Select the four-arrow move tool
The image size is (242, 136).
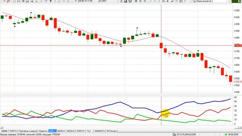click(x=136, y=1)
